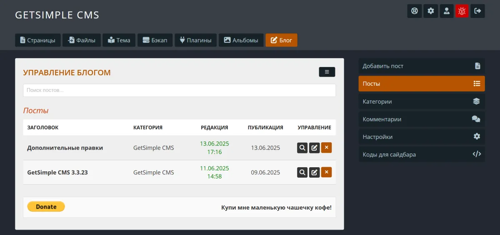Click the УПРАВЛЕНИЕ column header

315,128
